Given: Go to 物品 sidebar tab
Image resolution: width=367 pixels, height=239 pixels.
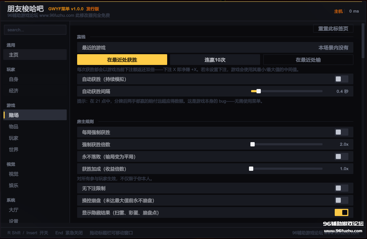Looking at the screenshot, I should pyautogui.click(x=35, y=127).
